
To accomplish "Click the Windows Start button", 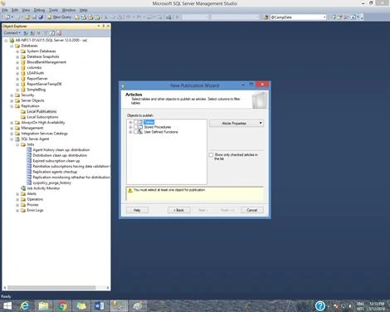I will (x=7, y=306).
